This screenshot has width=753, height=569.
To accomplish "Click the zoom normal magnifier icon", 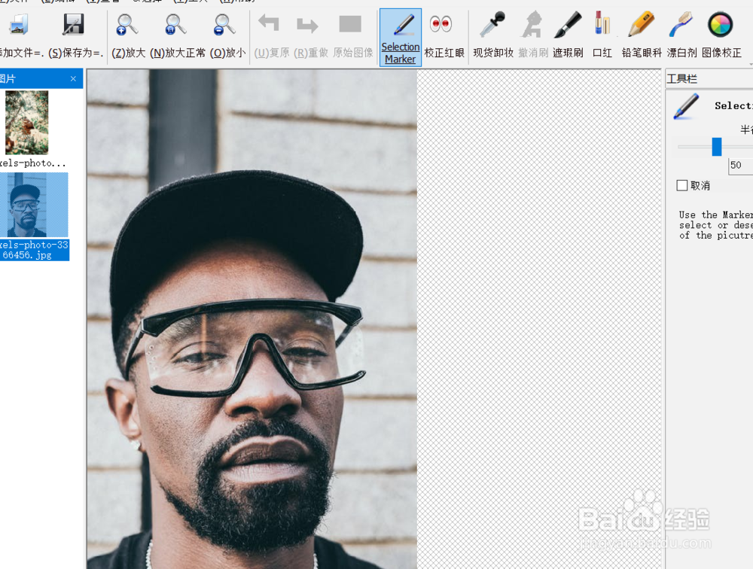I will coord(175,25).
